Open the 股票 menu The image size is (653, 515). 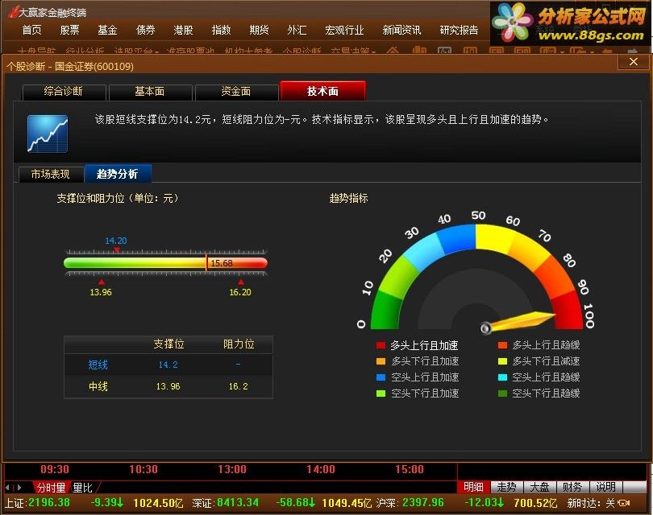pyautogui.click(x=69, y=30)
